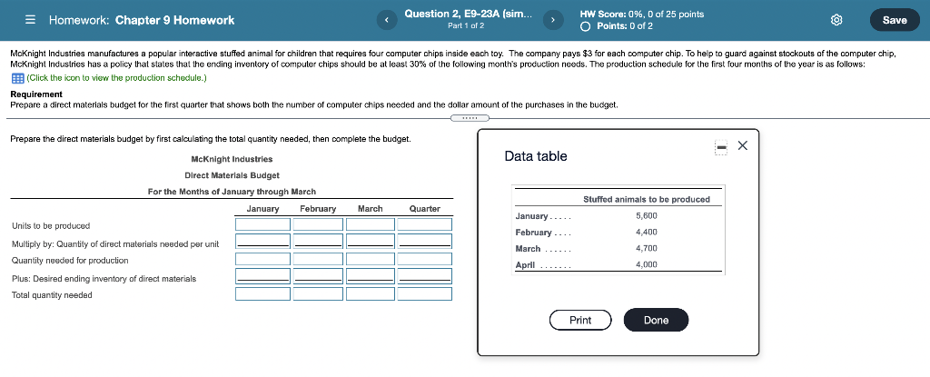Close the Data table dialog with X

[x=743, y=145]
